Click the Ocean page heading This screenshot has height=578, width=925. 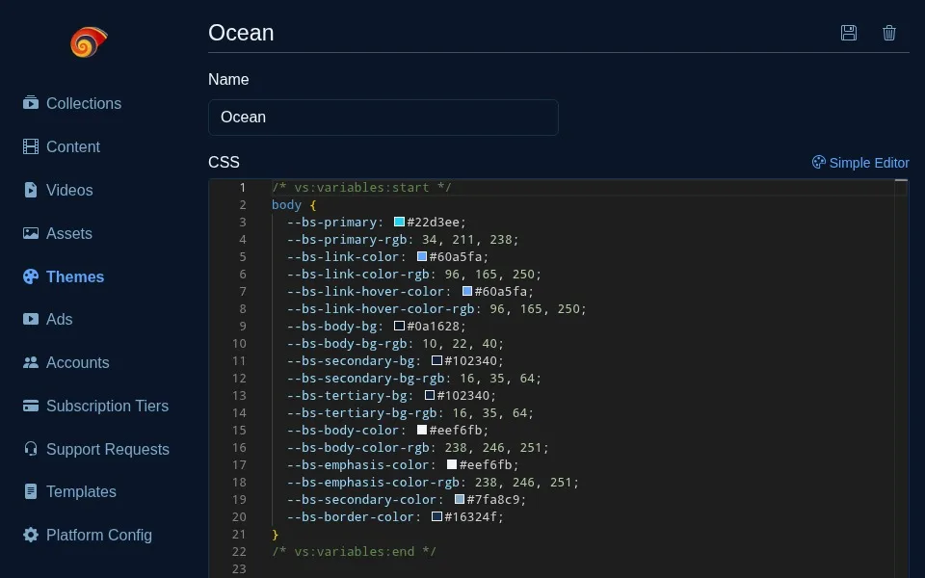(x=241, y=33)
